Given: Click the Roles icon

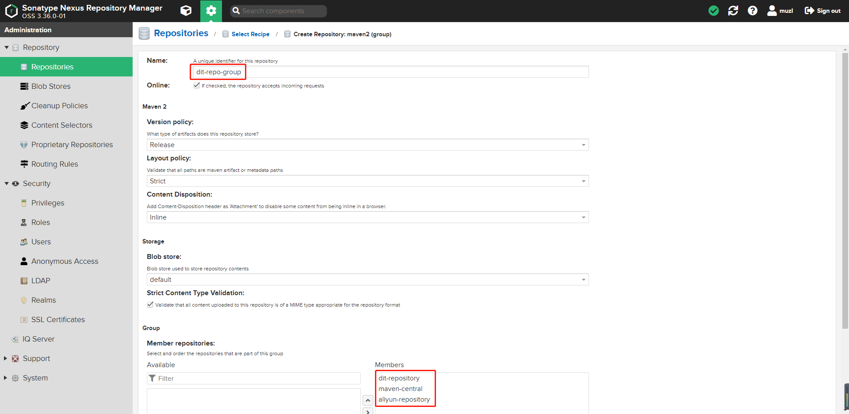Looking at the screenshot, I should (24, 222).
